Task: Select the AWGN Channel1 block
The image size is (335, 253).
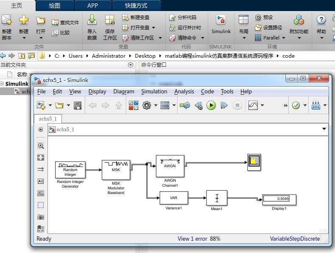Action: pos(170,166)
